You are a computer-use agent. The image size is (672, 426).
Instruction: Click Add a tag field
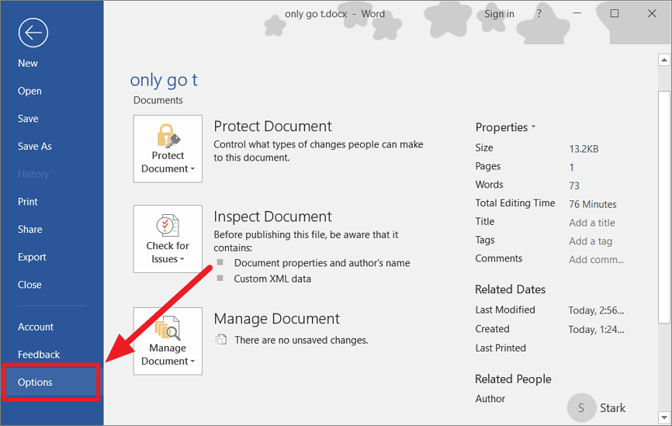point(591,241)
